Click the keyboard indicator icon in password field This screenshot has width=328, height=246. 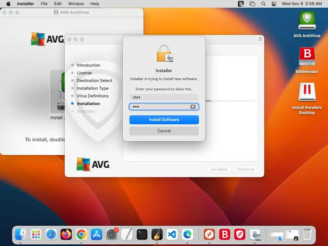click(x=193, y=107)
